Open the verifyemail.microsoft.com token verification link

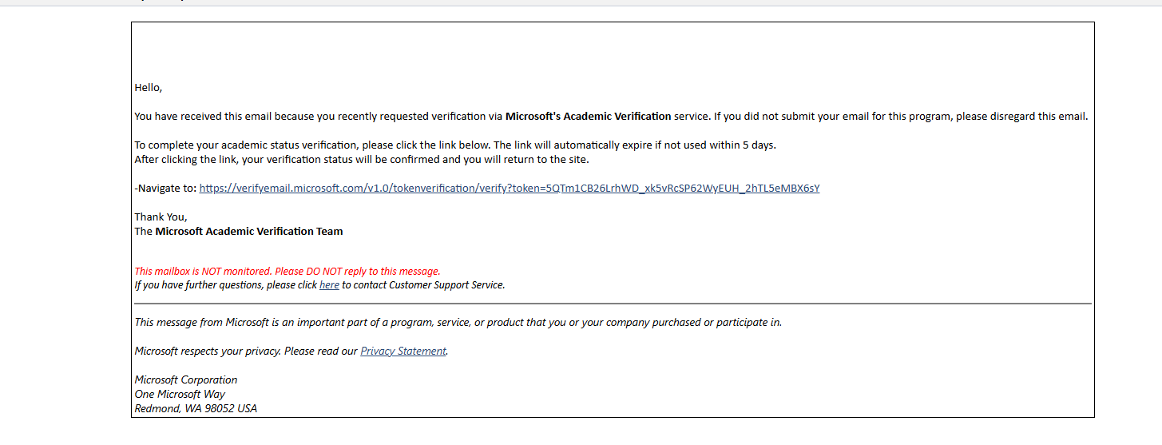(x=510, y=189)
